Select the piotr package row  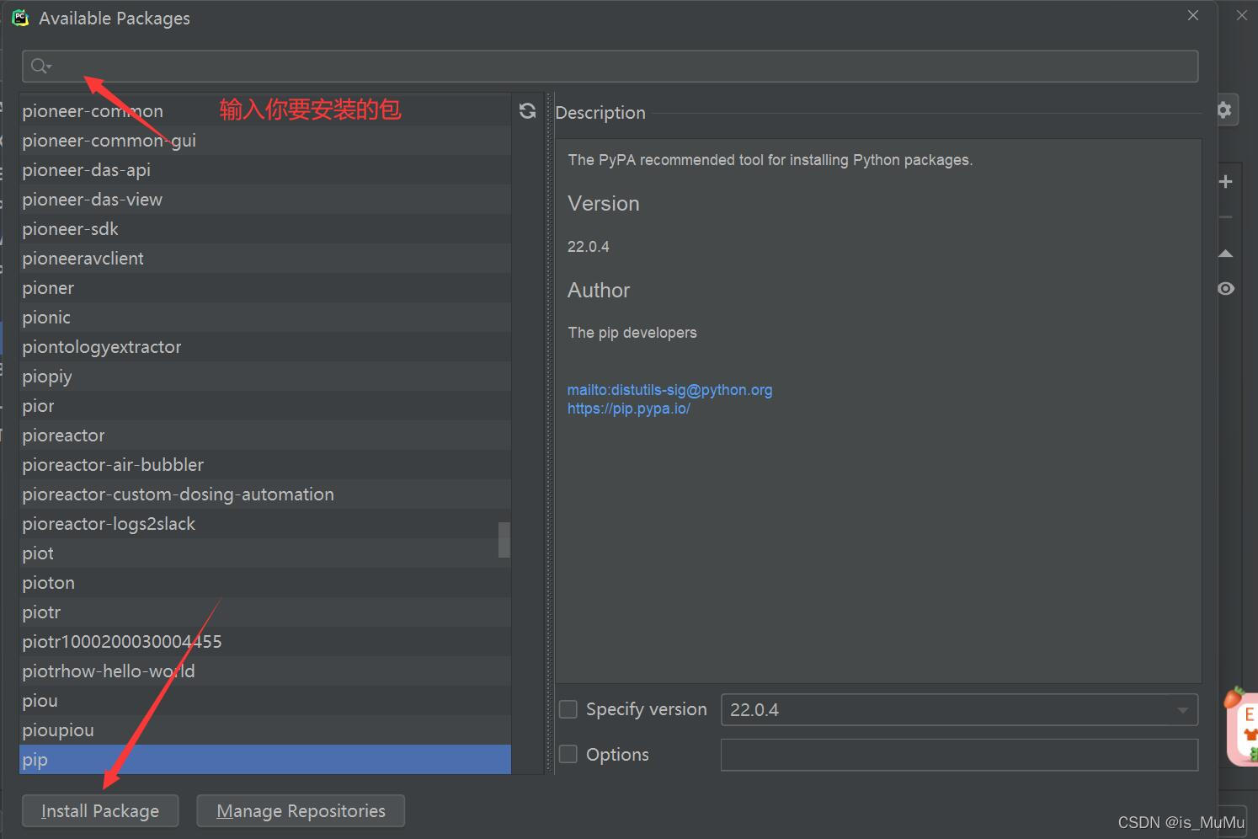[x=265, y=612]
